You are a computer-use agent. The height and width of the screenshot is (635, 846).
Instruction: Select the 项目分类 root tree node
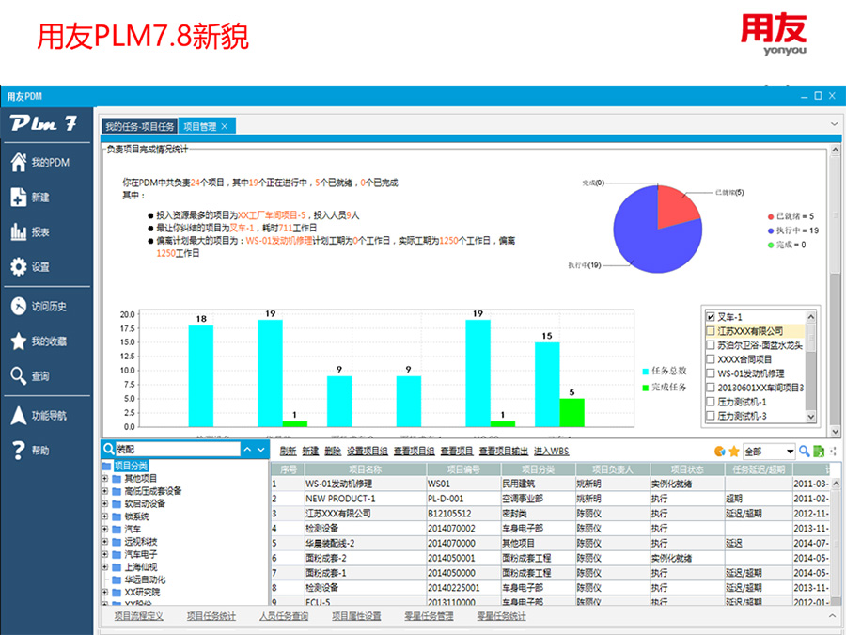(131, 466)
